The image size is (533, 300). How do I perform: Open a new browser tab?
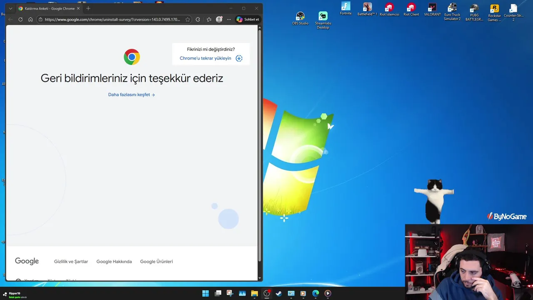[88, 8]
